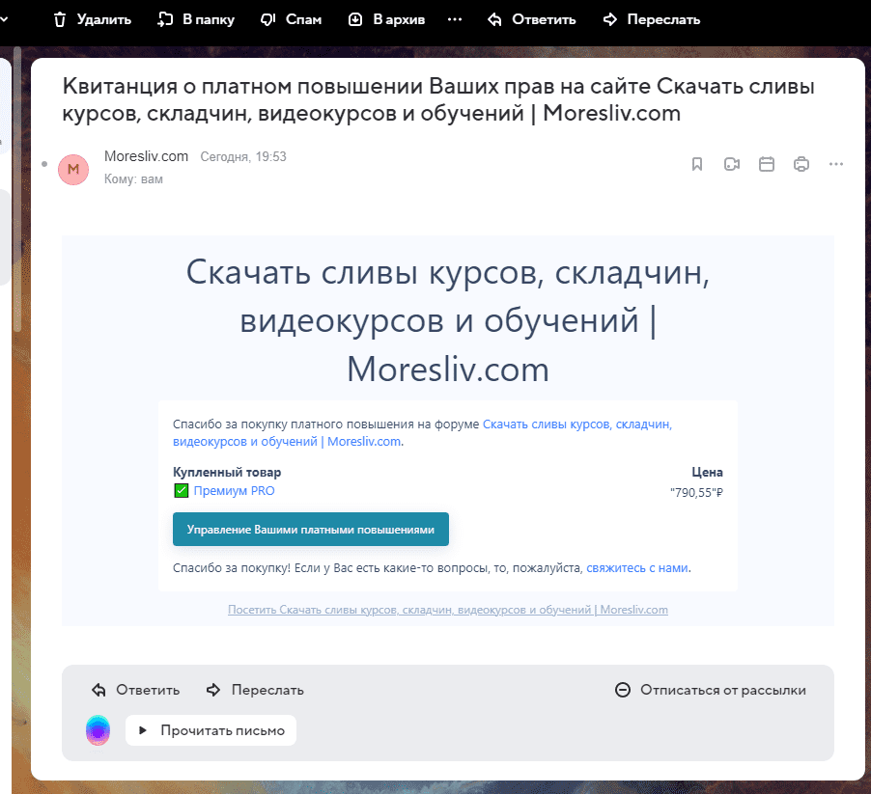
Task: Play the email with 'Прочитать письмо'
Action: tap(211, 730)
